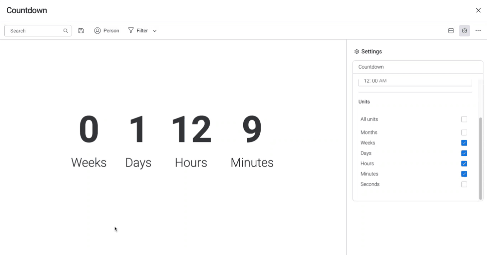
Task: Check the Months unit checkbox
Action: click(464, 132)
